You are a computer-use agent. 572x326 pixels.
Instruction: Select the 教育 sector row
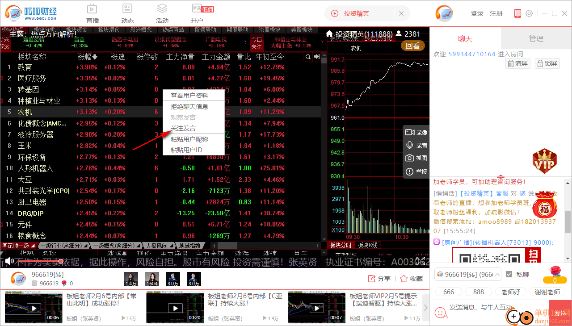(x=160, y=67)
